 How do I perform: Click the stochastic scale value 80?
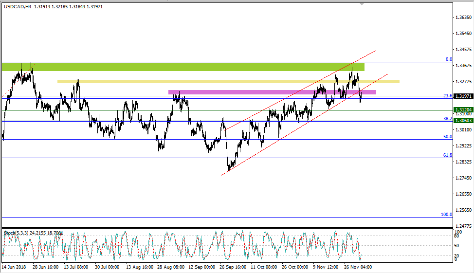(x=457, y=236)
